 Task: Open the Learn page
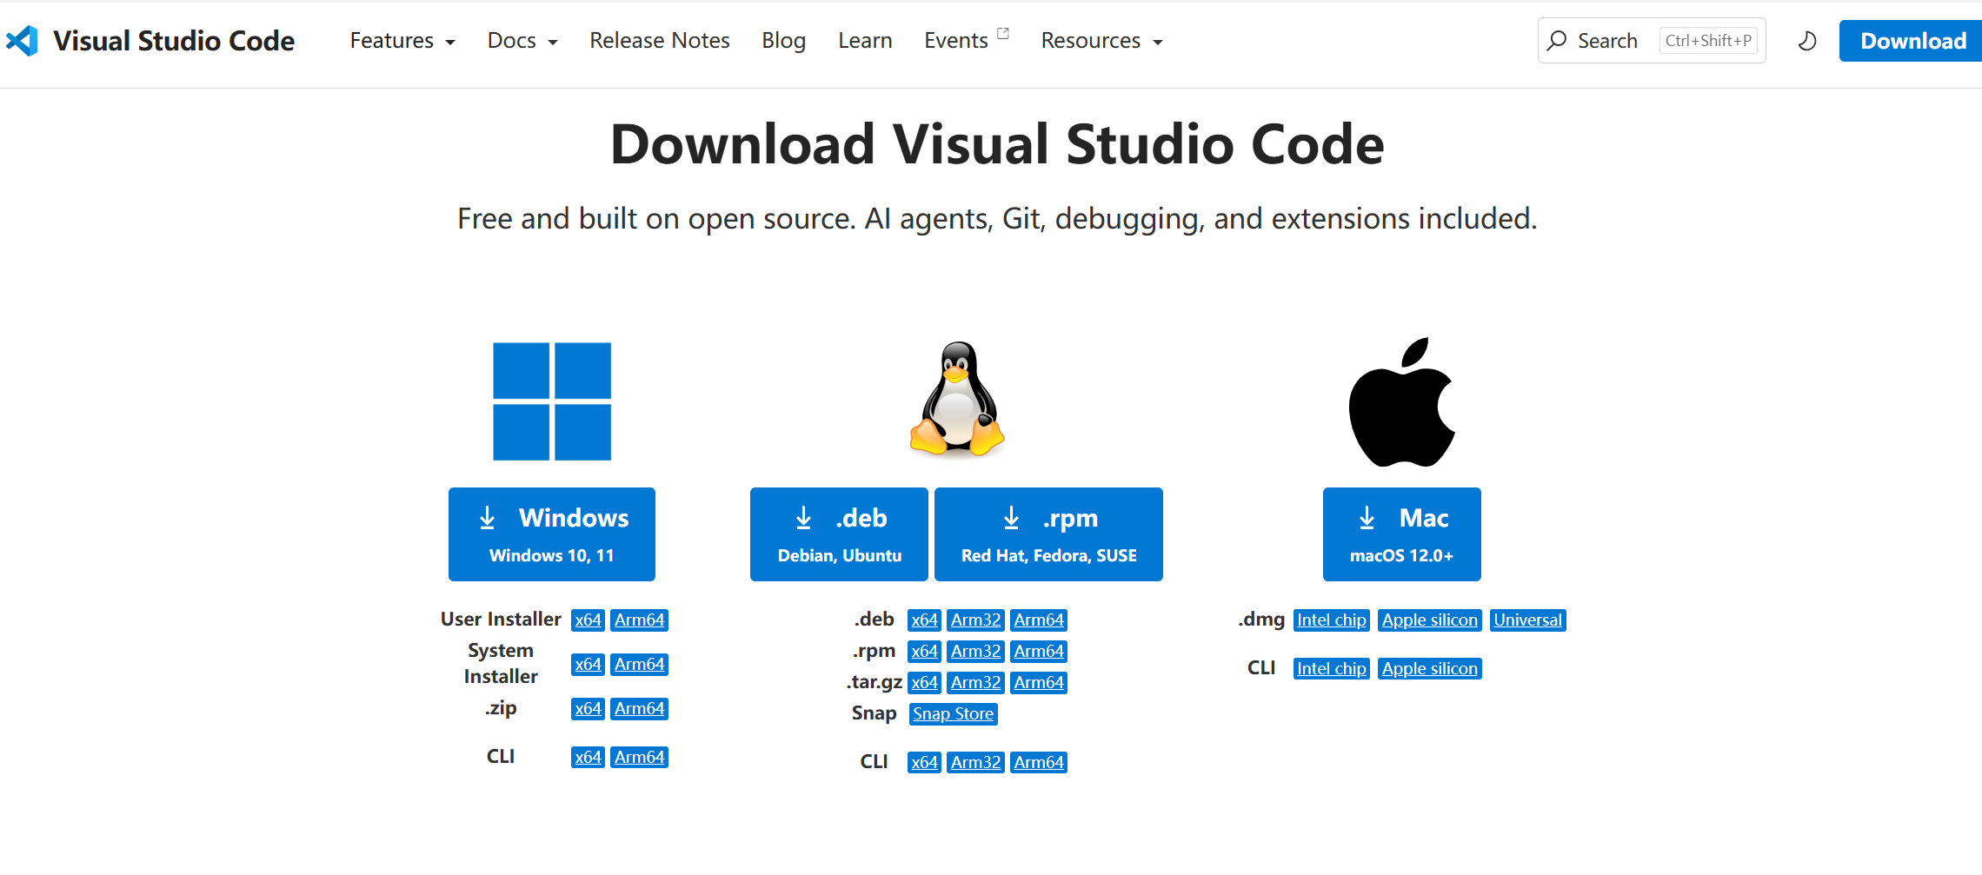pos(865,41)
